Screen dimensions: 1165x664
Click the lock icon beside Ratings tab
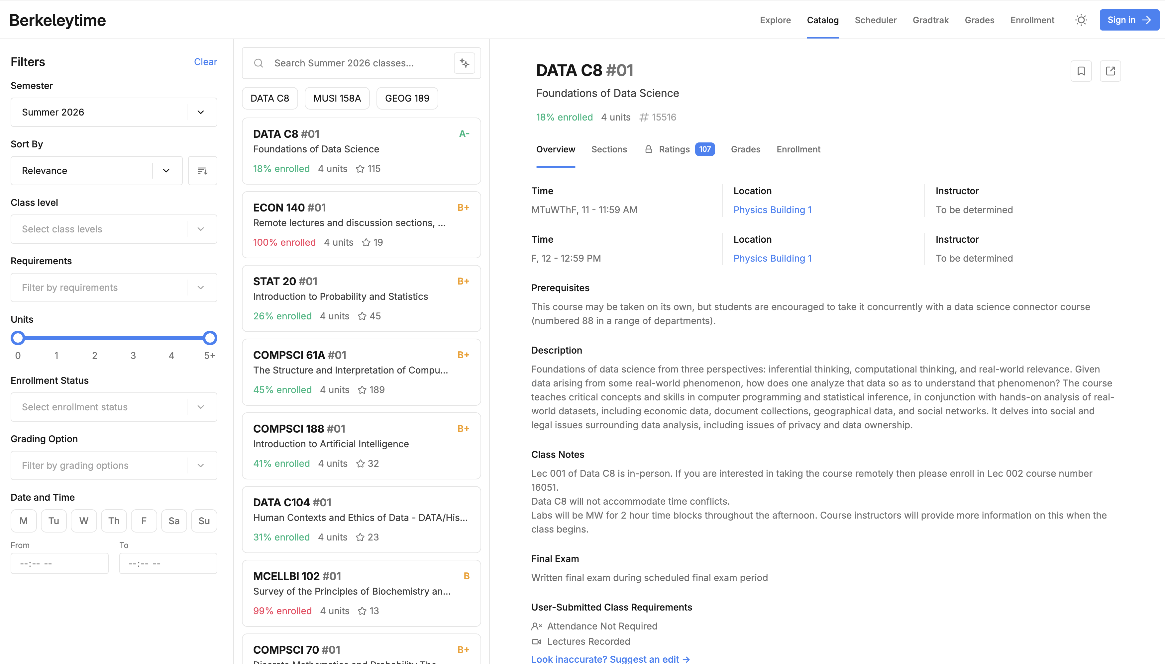pyautogui.click(x=648, y=149)
